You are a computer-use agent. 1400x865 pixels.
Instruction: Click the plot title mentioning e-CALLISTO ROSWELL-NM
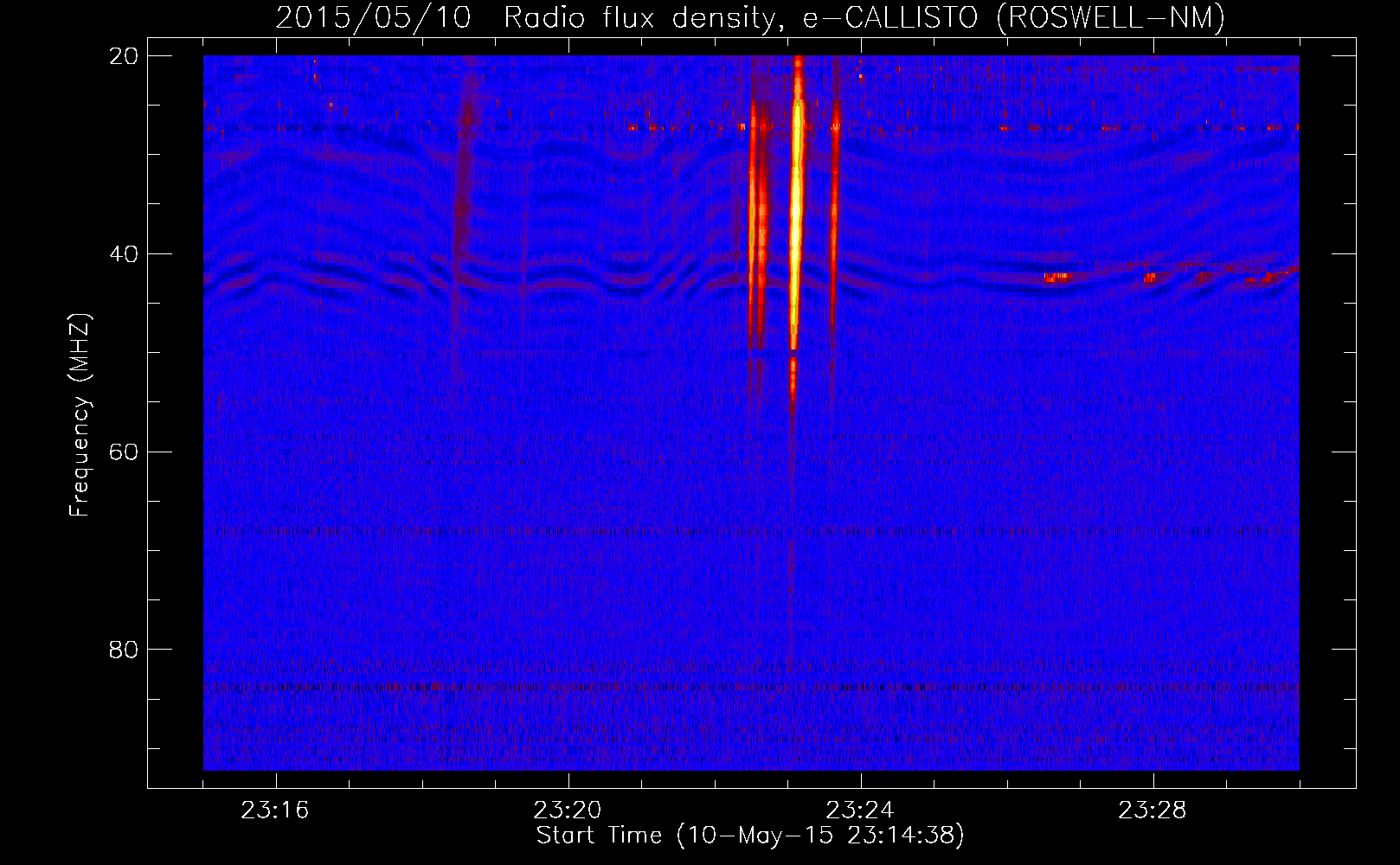(750, 17)
